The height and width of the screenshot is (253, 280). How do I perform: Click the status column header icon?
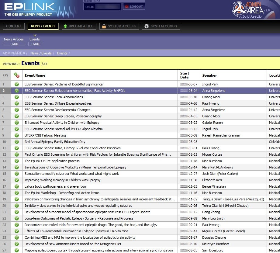point(17,75)
